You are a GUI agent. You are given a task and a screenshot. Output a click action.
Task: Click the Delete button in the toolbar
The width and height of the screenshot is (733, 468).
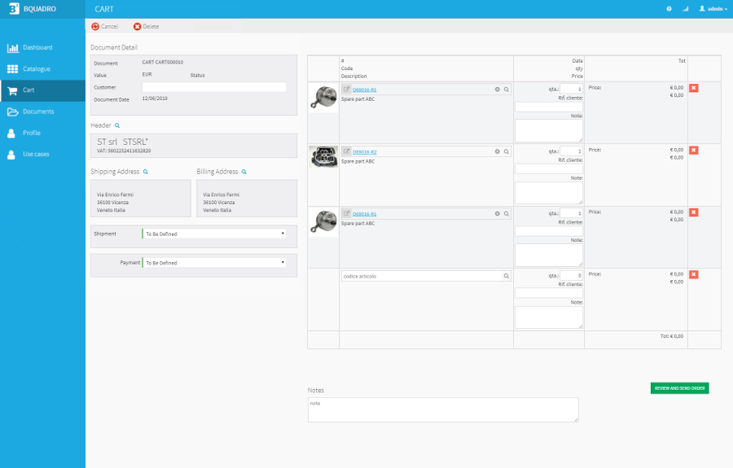click(147, 27)
